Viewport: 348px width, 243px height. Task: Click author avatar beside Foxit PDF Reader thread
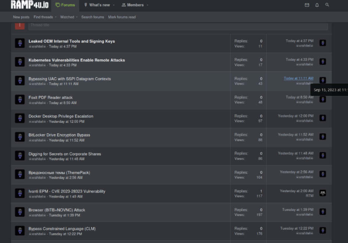[x=20, y=99]
